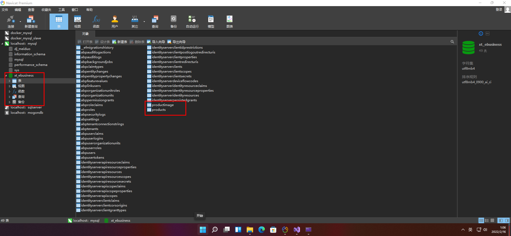Click Windows Start button on taskbar
This screenshot has height=236, width=511.
(203, 230)
